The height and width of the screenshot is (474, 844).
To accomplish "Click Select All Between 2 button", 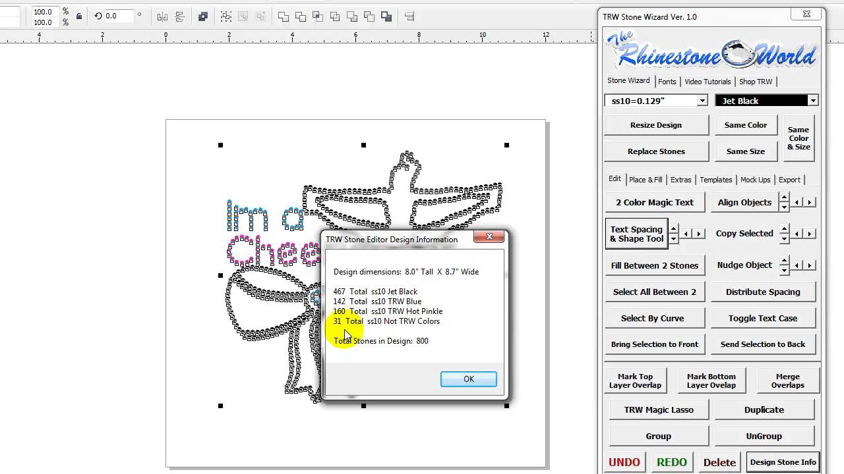I will (655, 292).
